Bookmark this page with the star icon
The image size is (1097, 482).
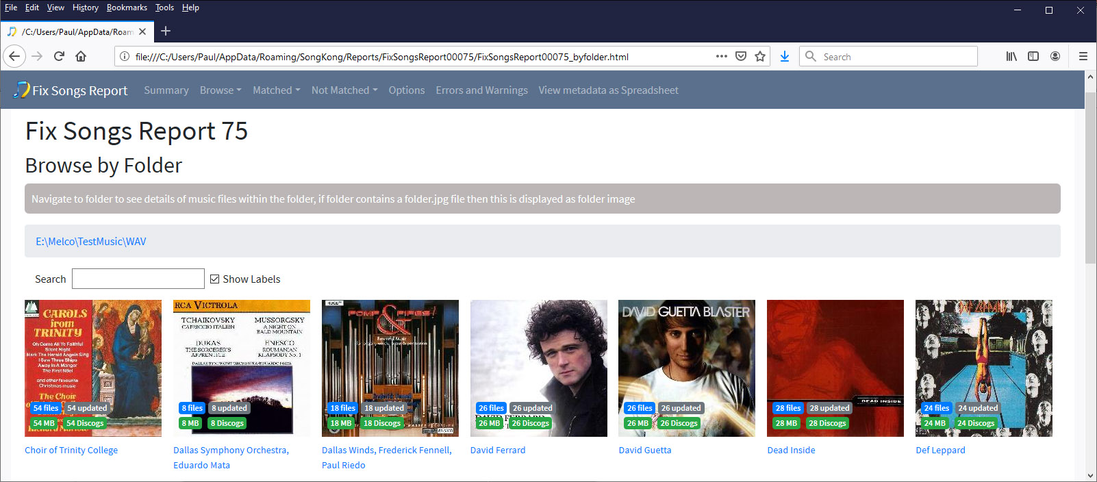[x=760, y=57]
